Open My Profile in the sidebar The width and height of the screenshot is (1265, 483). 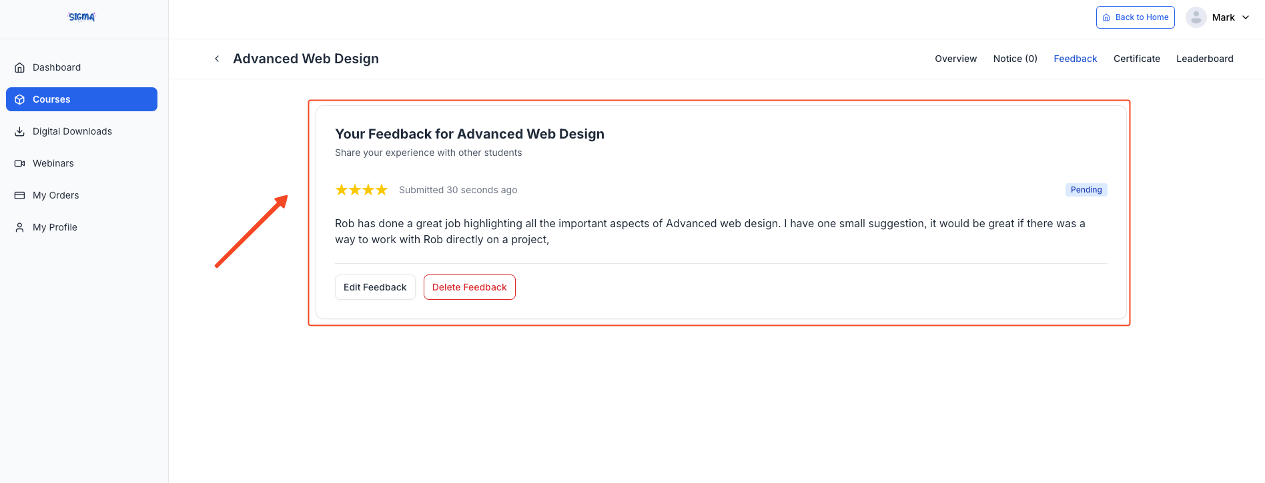(81, 227)
